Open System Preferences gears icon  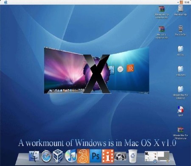click(x=120, y=157)
